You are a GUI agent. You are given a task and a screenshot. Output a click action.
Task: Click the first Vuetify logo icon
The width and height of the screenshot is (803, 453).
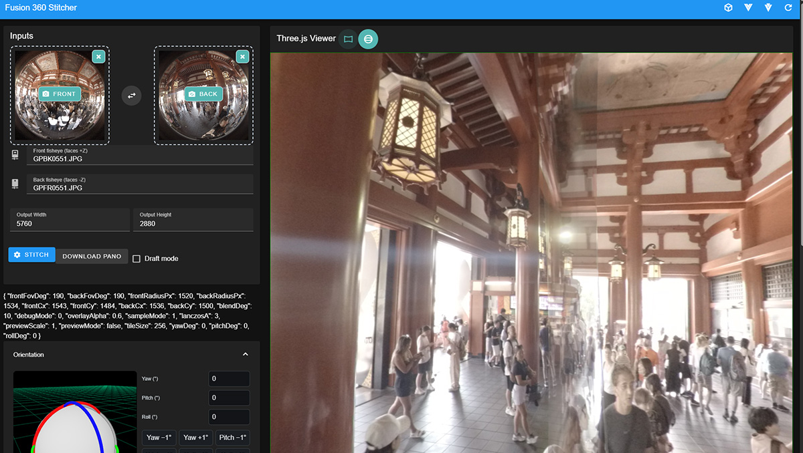(748, 8)
